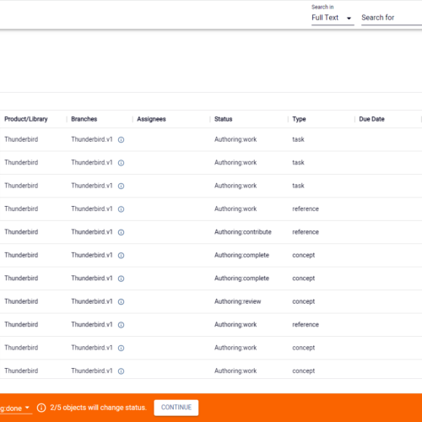
Task: Click the CONTINUE button
Action: point(176,408)
